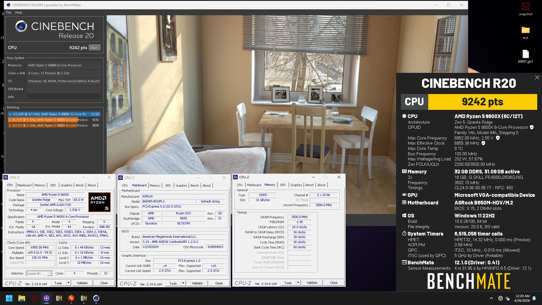Click the Cinebench title bar app icon
The height and width of the screenshot is (305, 542).
[8, 5]
